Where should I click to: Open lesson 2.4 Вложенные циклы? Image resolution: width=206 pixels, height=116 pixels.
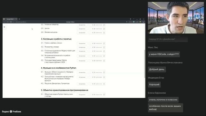(x=51, y=32)
